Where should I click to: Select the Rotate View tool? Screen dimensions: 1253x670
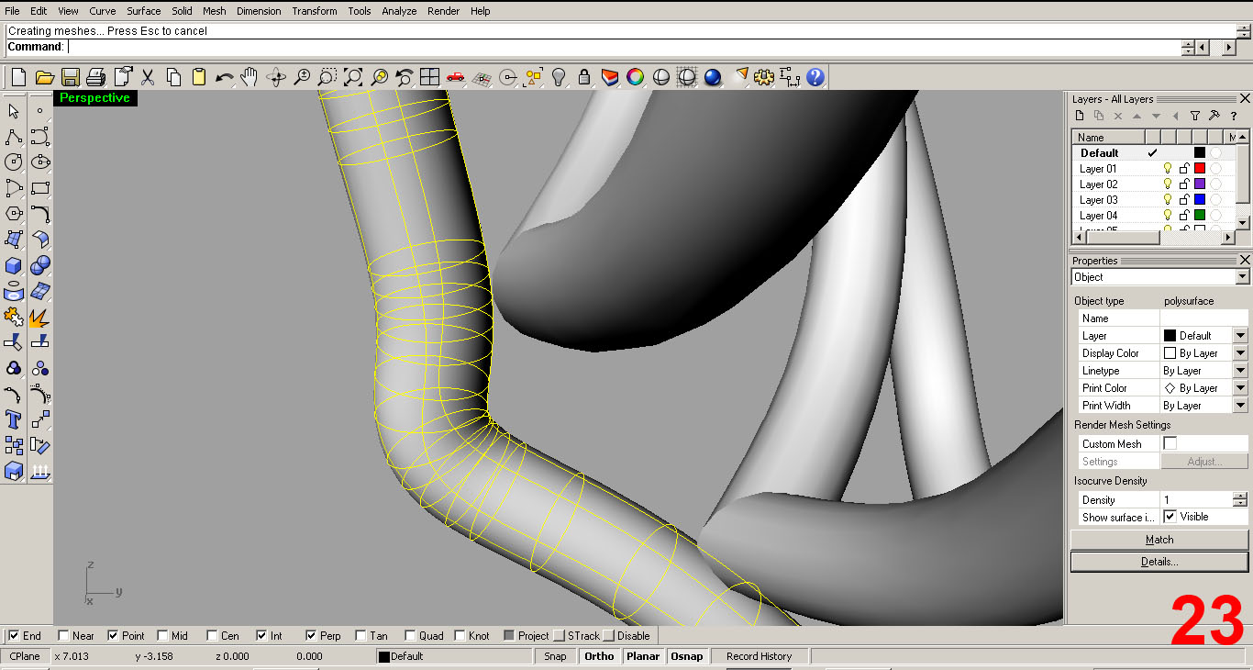click(276, 77)
